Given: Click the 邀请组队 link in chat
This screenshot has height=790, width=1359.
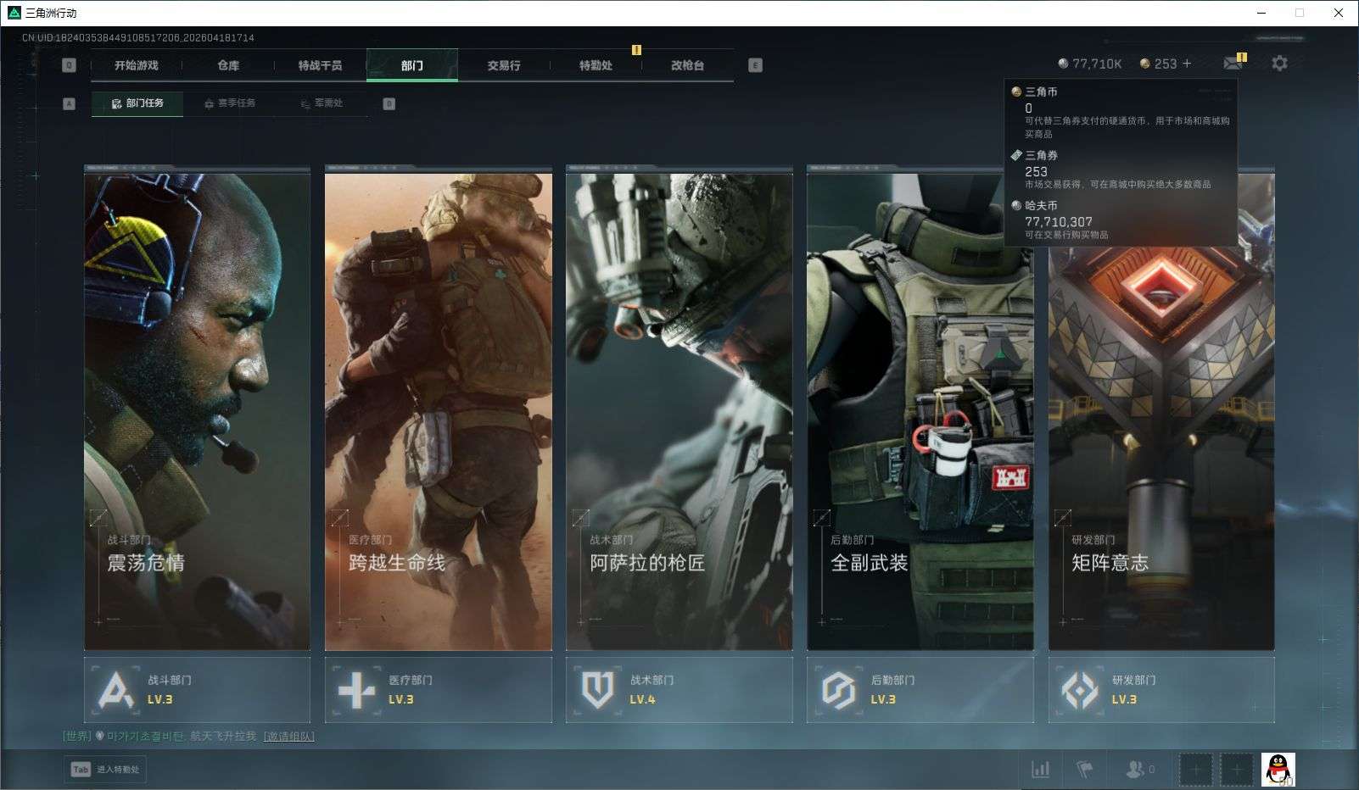Looking at the screenshot, I should (x=288, y=737).
